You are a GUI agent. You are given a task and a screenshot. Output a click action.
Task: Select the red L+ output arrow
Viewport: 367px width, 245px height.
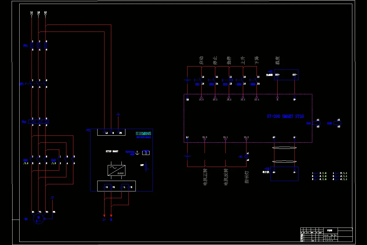pos(104,215)
